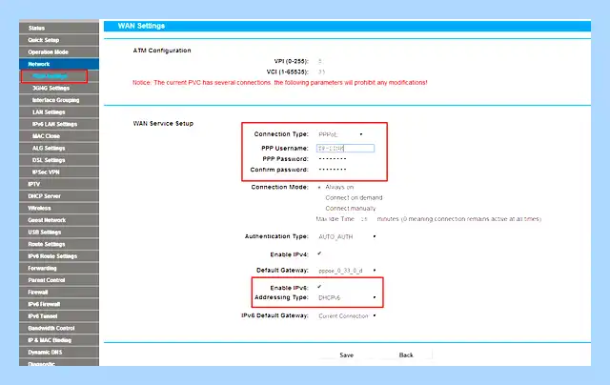
Task: Open IPv6 Firewall sidebar item
Action: tap(59, 305)
